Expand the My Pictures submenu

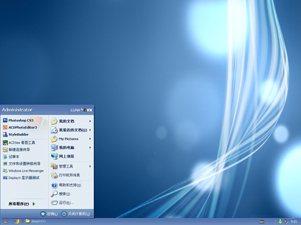coord(71,139)
